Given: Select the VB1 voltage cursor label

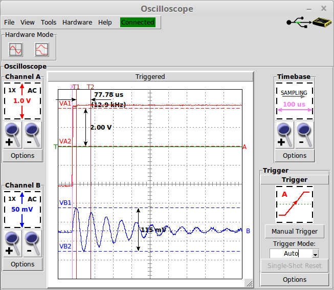Looking at the screenshot, I should [65, 203].
